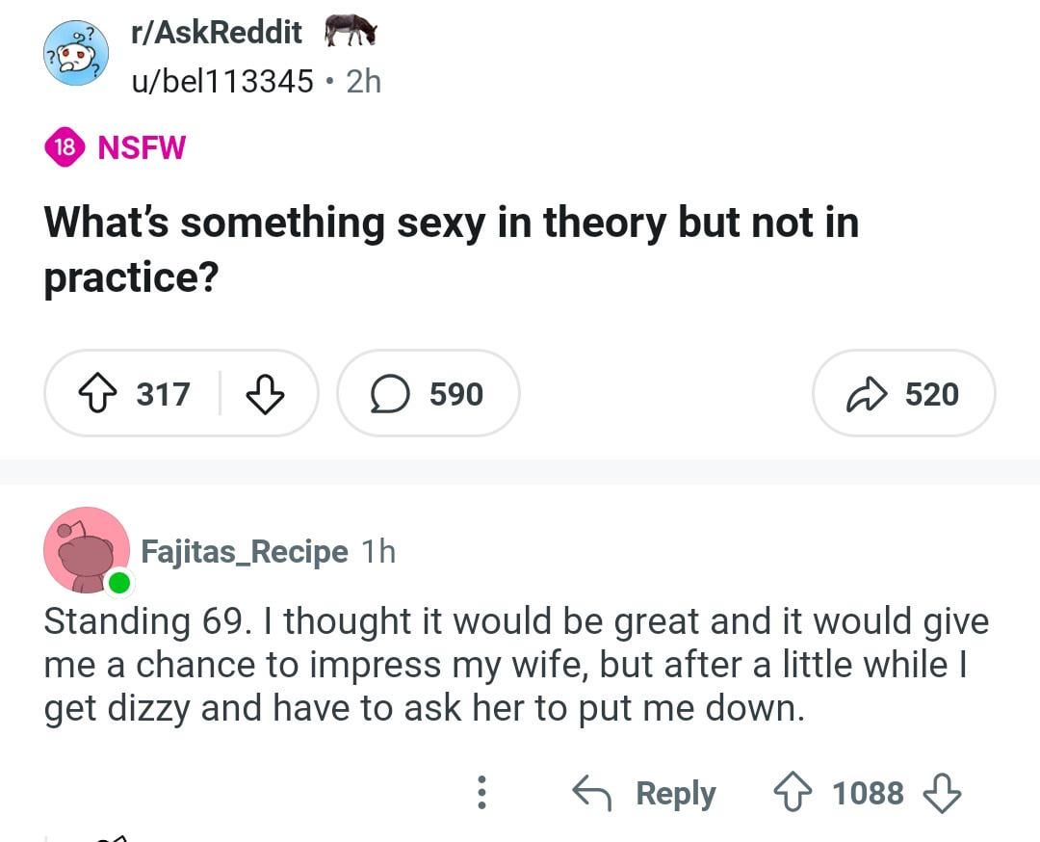Open the post's 590 comments
The width and height of the screenshot is (1040, 842).
pyautogui.click(x=428, y=394)
